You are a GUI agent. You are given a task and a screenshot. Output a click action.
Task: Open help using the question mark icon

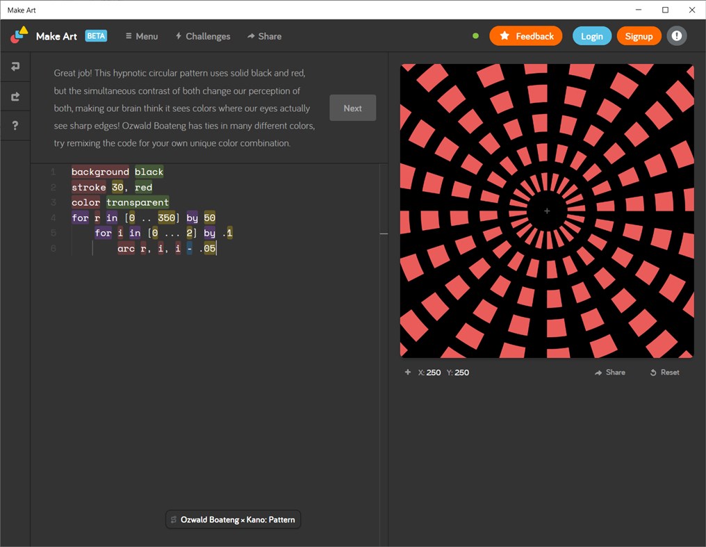tap(15, 125)
